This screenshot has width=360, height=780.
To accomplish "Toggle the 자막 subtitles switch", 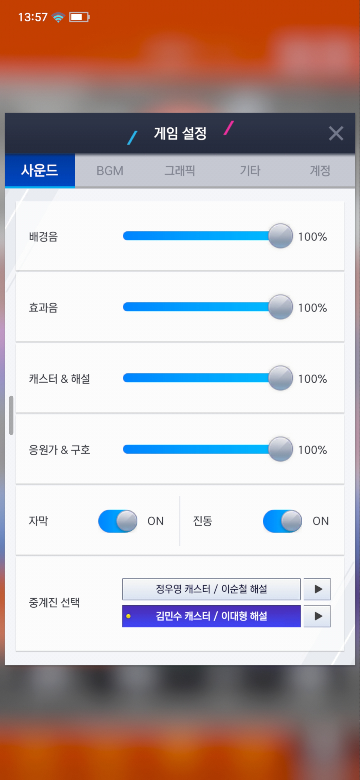I will click(x=118, y=521).
